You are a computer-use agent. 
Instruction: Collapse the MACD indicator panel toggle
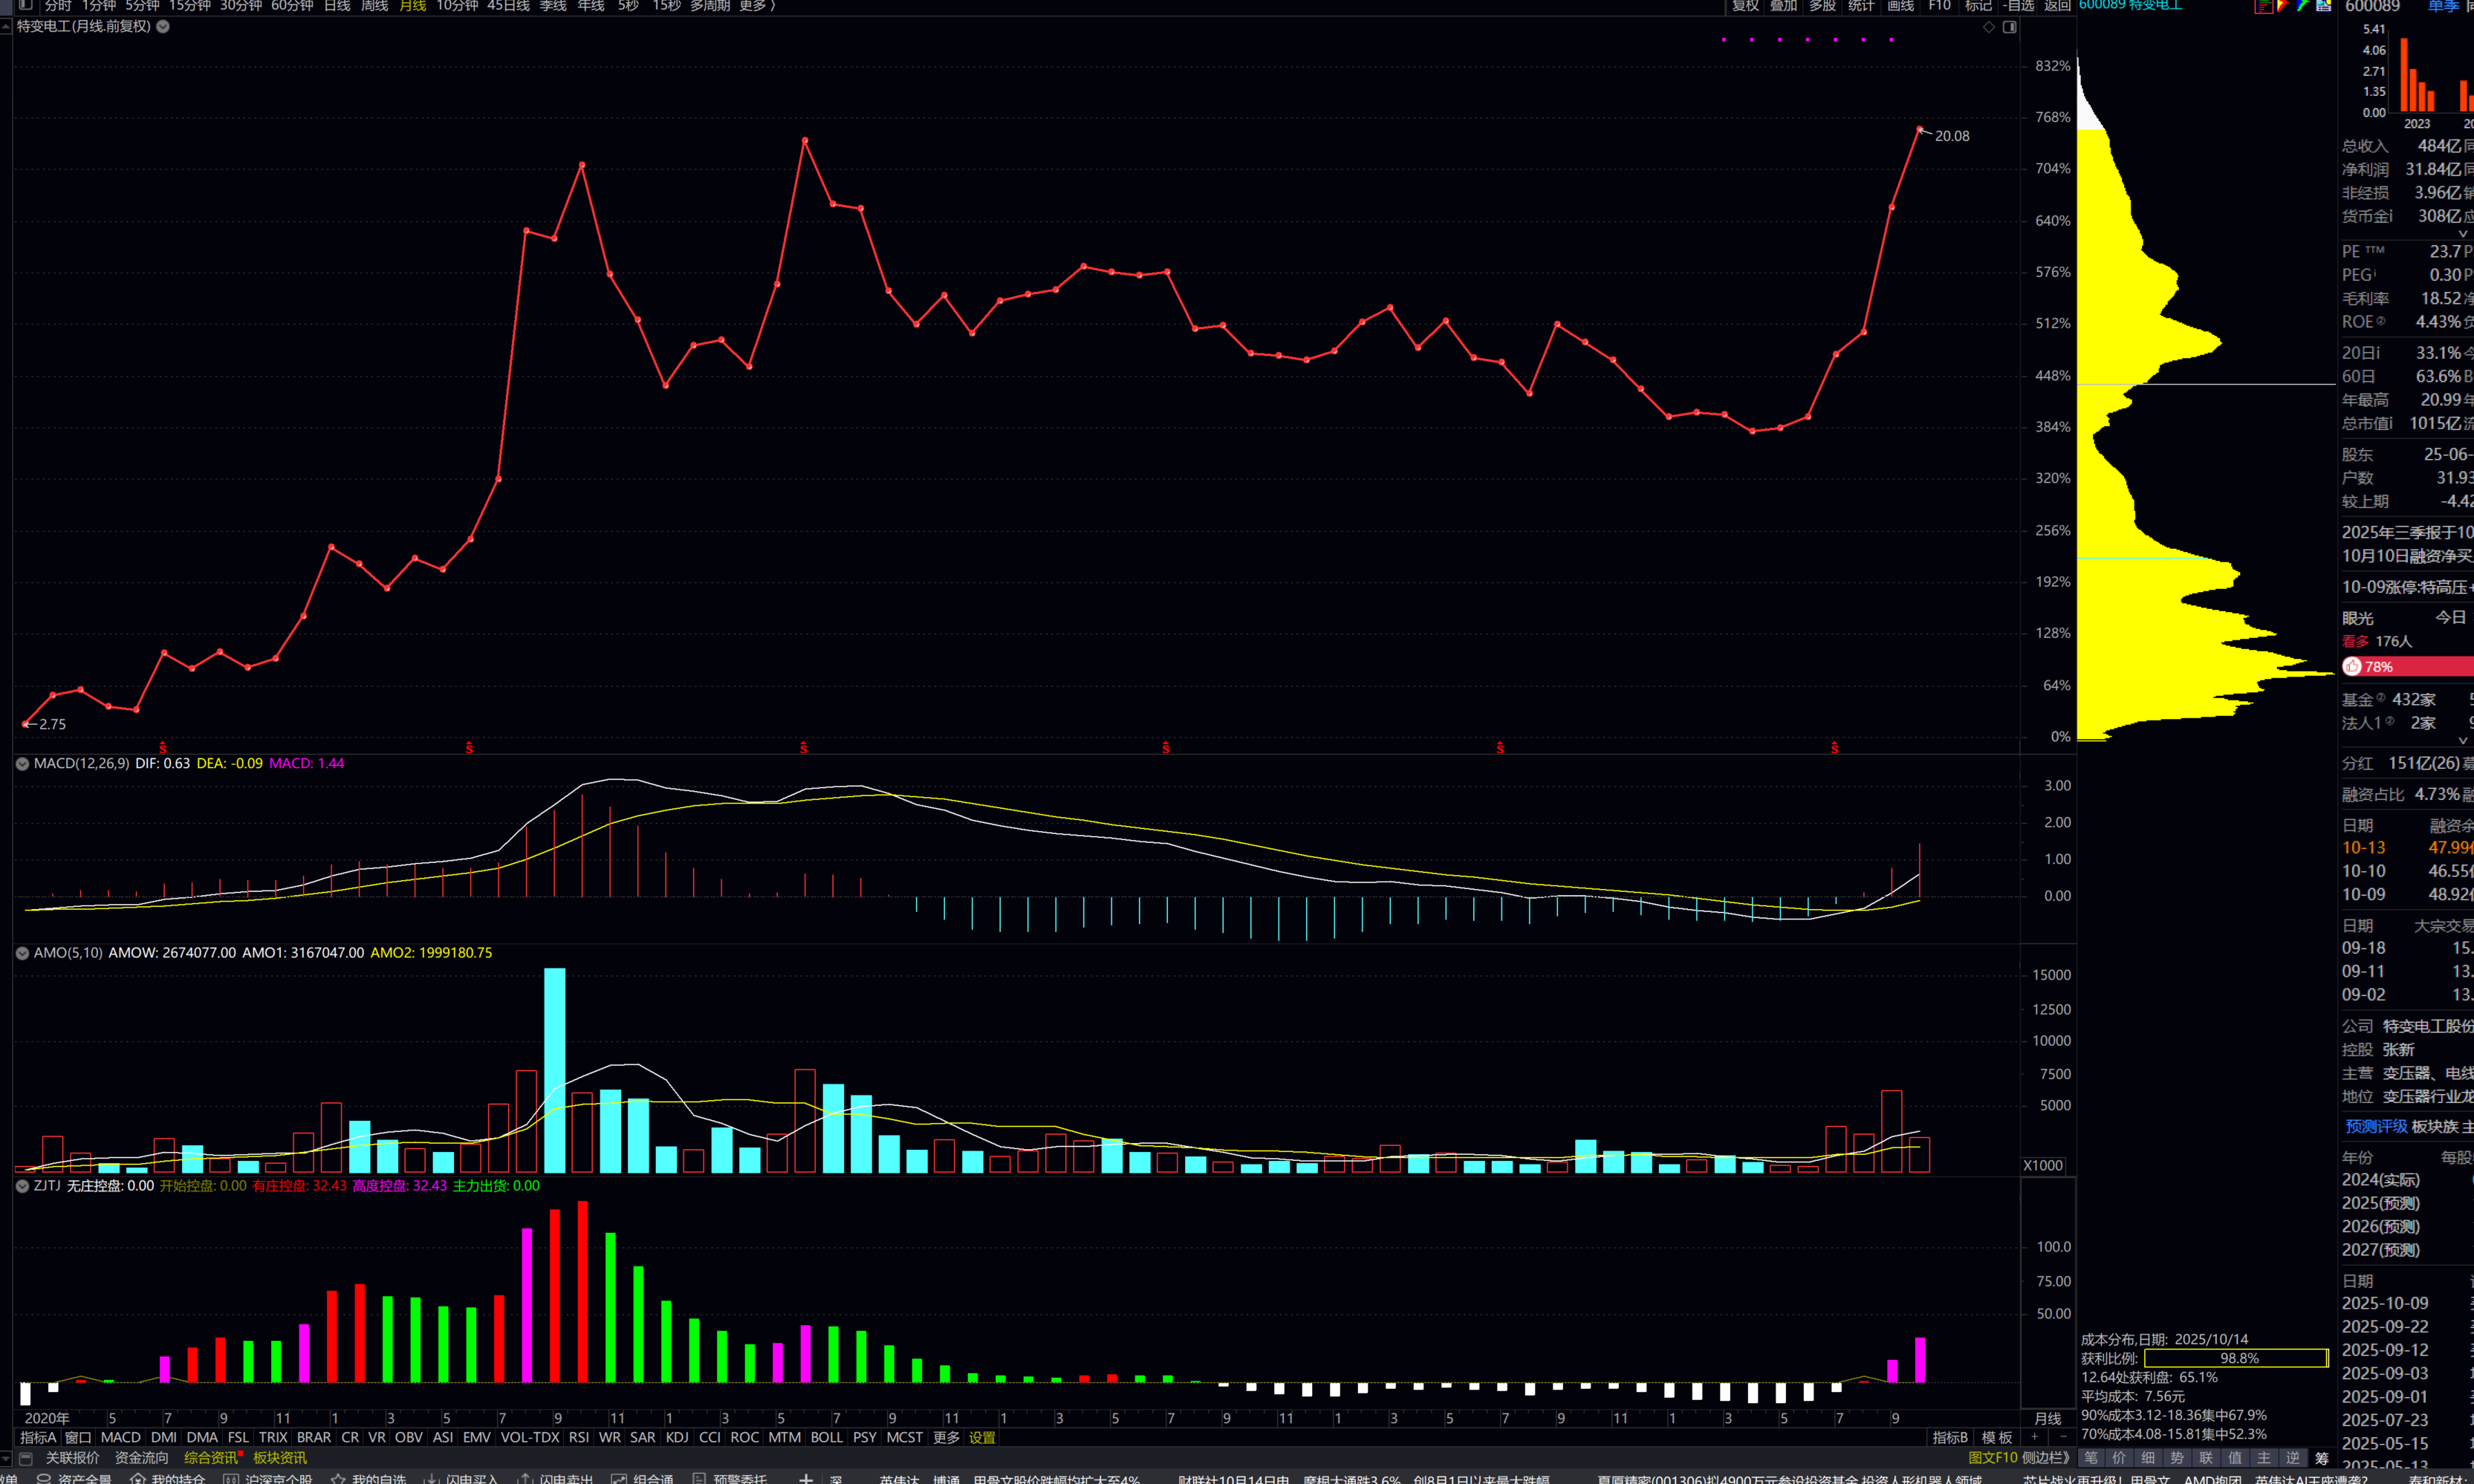pos(22,764)
